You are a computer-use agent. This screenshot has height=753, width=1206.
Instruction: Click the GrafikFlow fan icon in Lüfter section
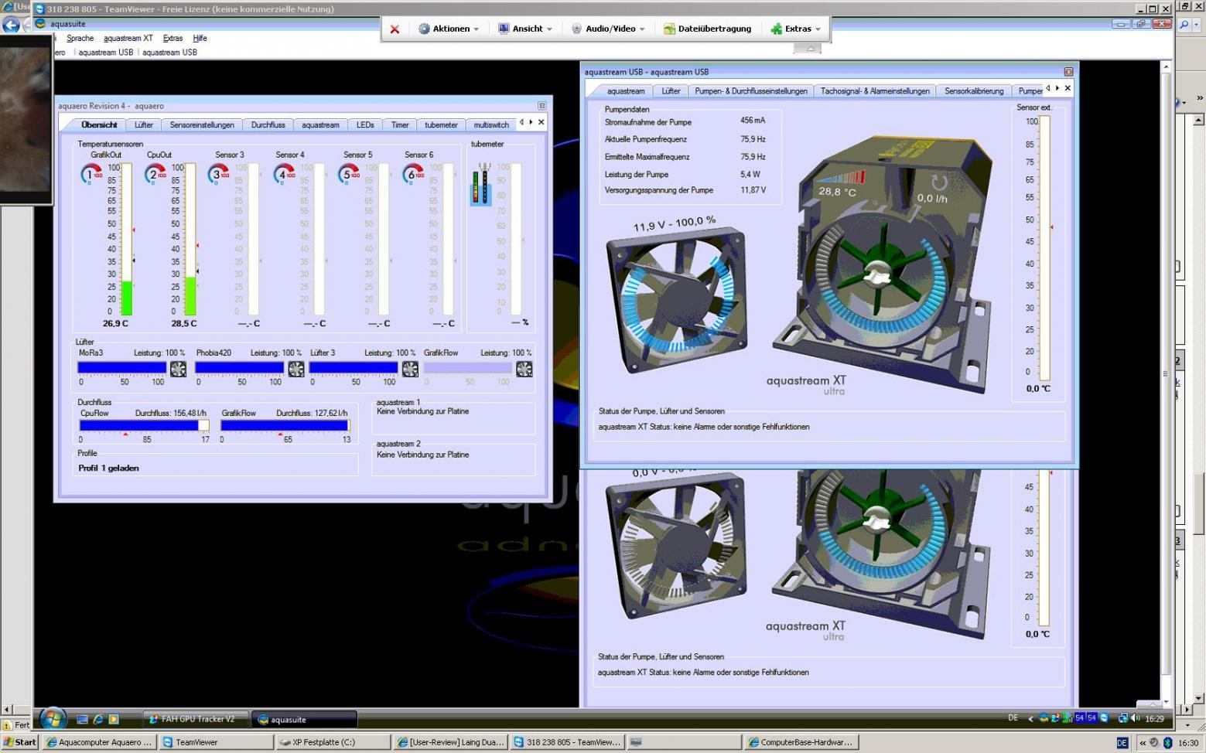pyautogui.click(x=524, y=369)
